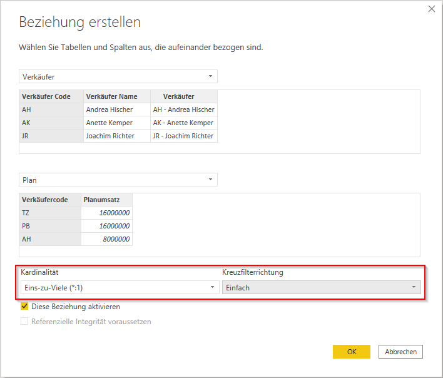Click the Kardinalität label
The image size is (443, 378).
[x=39, y=272]
